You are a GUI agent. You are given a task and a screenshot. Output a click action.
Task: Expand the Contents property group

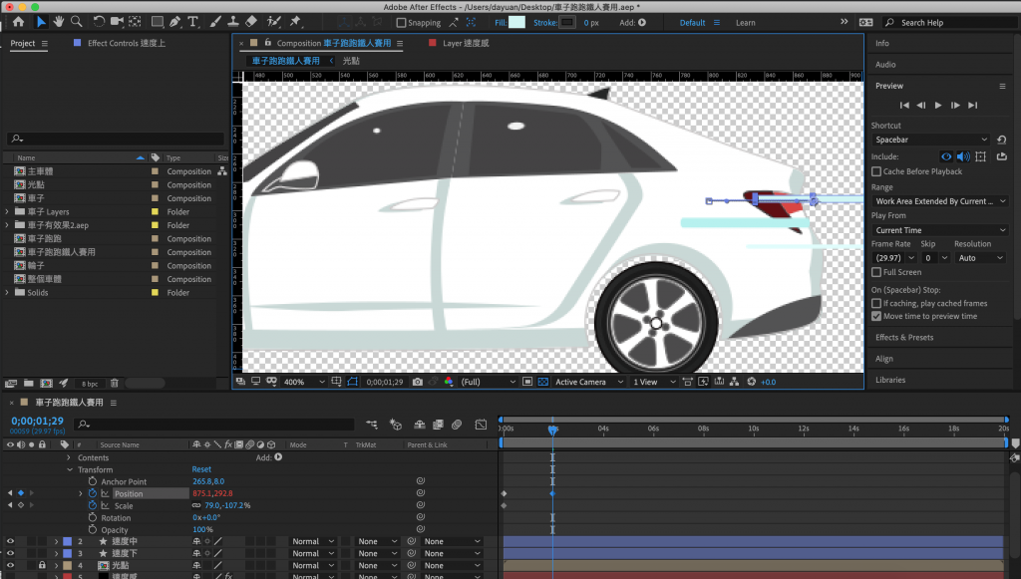[70, 457]
